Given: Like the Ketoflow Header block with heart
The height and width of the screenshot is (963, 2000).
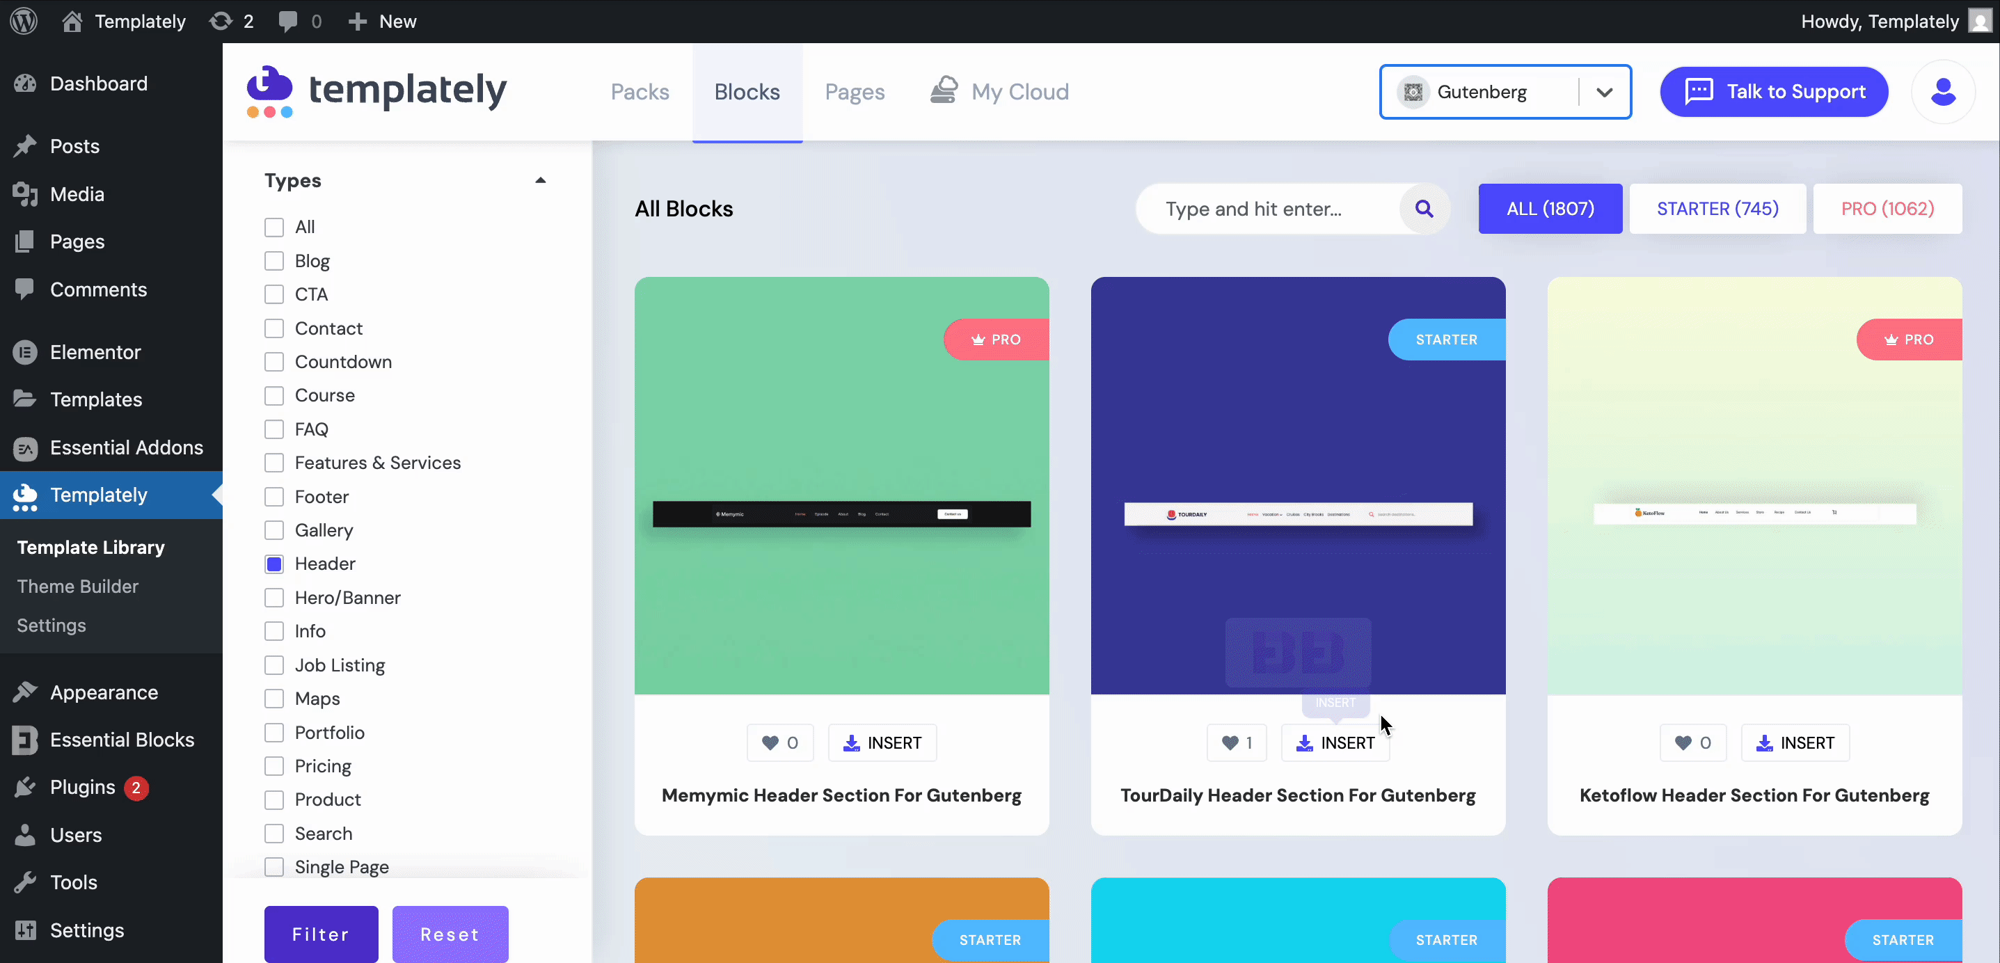Looking at the screenshot, I should click(1692, 742).
